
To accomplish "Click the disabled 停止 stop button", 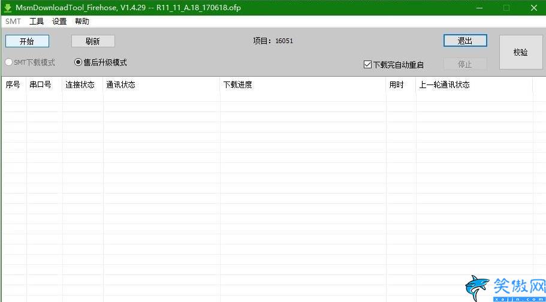I will point(465,64).
